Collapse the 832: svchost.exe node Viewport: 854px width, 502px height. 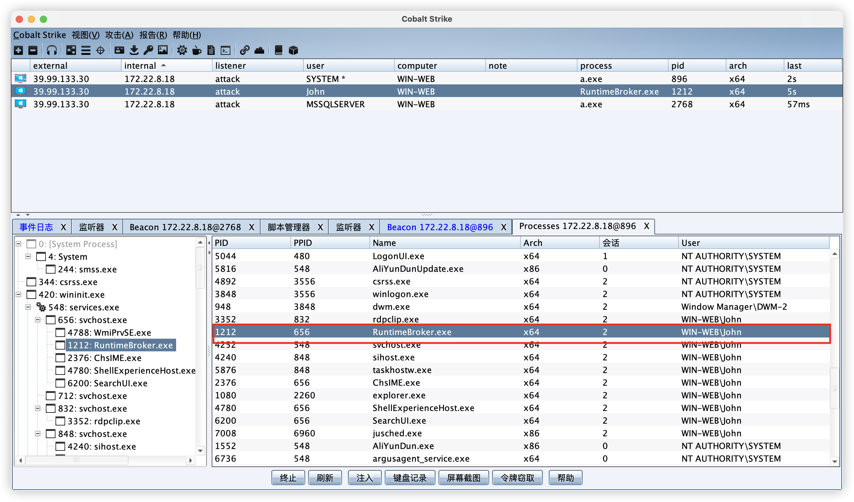[38, 408]
